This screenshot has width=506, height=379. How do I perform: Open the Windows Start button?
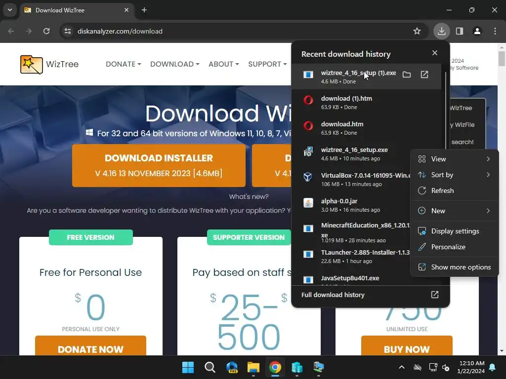[x=188, y=367]
